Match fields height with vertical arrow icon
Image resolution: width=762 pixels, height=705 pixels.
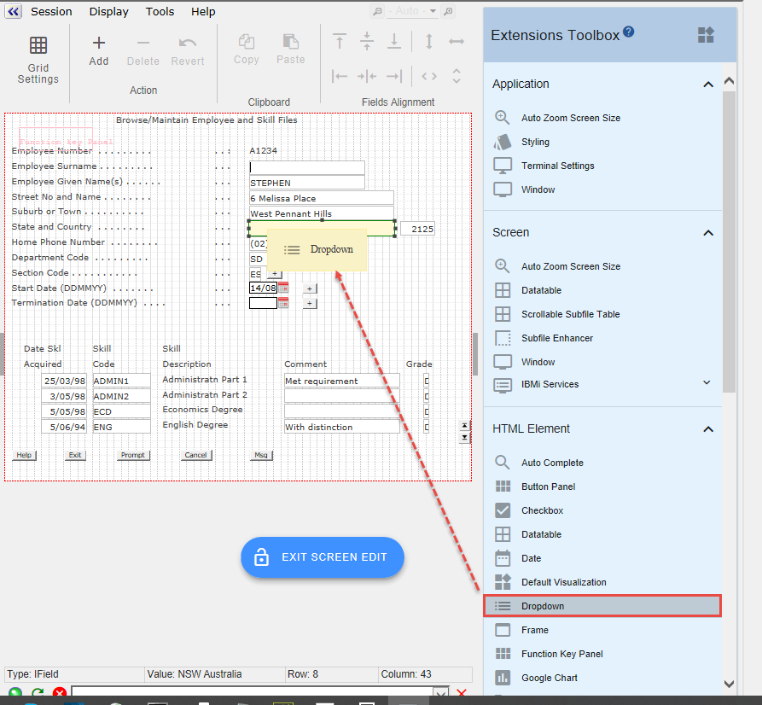point(429,41)
